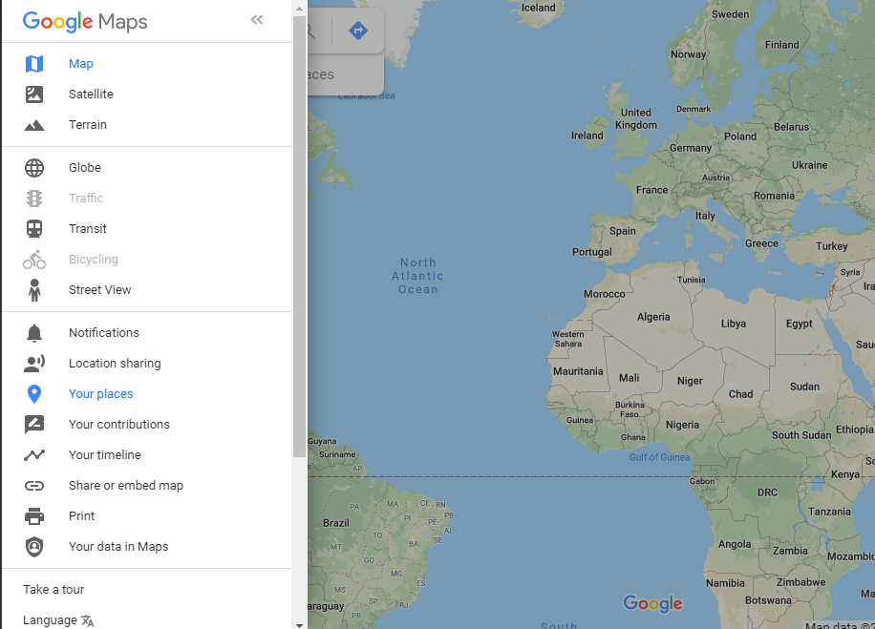This screenshot has width=875, height=629.
Task: Open Your data in Maps
Action: click(118, 547)
